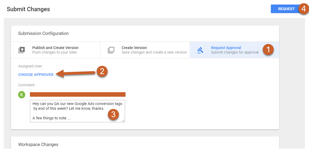
Task: Click the orange step 2 badge
Action: pyautogui.click(x=102, y=71)
